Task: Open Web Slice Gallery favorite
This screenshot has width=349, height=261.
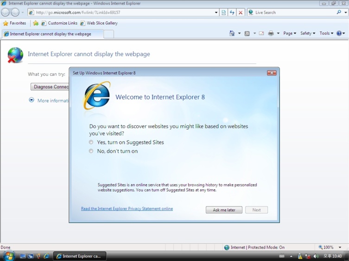Action: (x=99, y=23)
